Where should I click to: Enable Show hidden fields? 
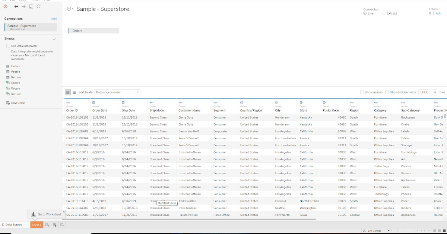coord(387,92)
